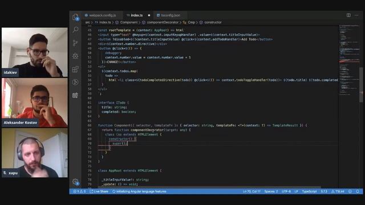Click the function Component declaration on line 66
This screenshot has height=205, width=365.
coord(202,125)
